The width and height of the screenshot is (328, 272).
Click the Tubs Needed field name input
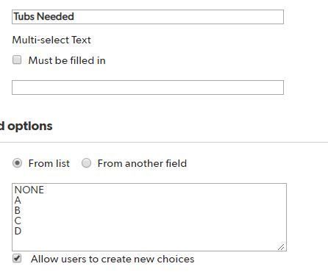pos(148,17)
